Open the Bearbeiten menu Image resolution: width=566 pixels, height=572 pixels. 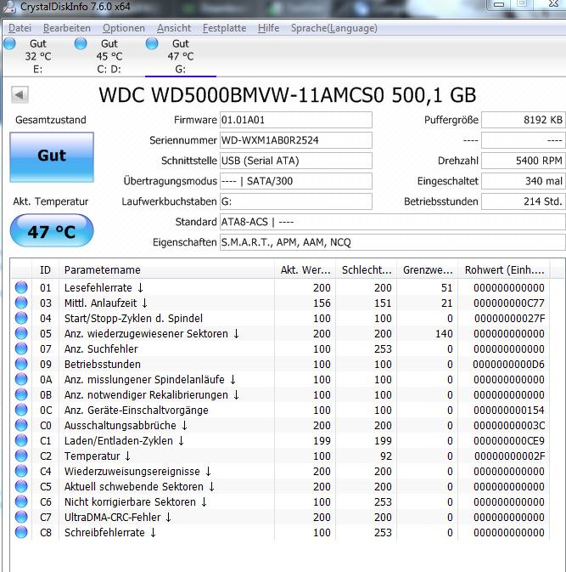point(67,28)
